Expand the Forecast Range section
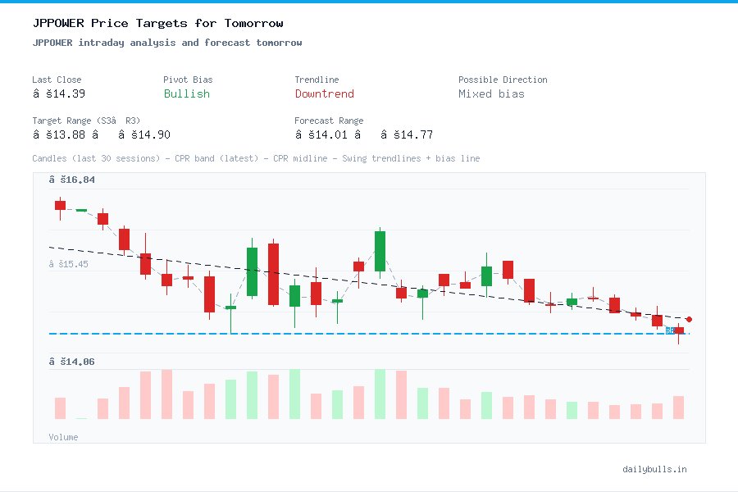 pyautogui.click(x=329, y=121)
